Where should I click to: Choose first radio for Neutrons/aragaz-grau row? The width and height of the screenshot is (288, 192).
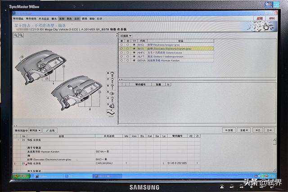tap(121, 45)
